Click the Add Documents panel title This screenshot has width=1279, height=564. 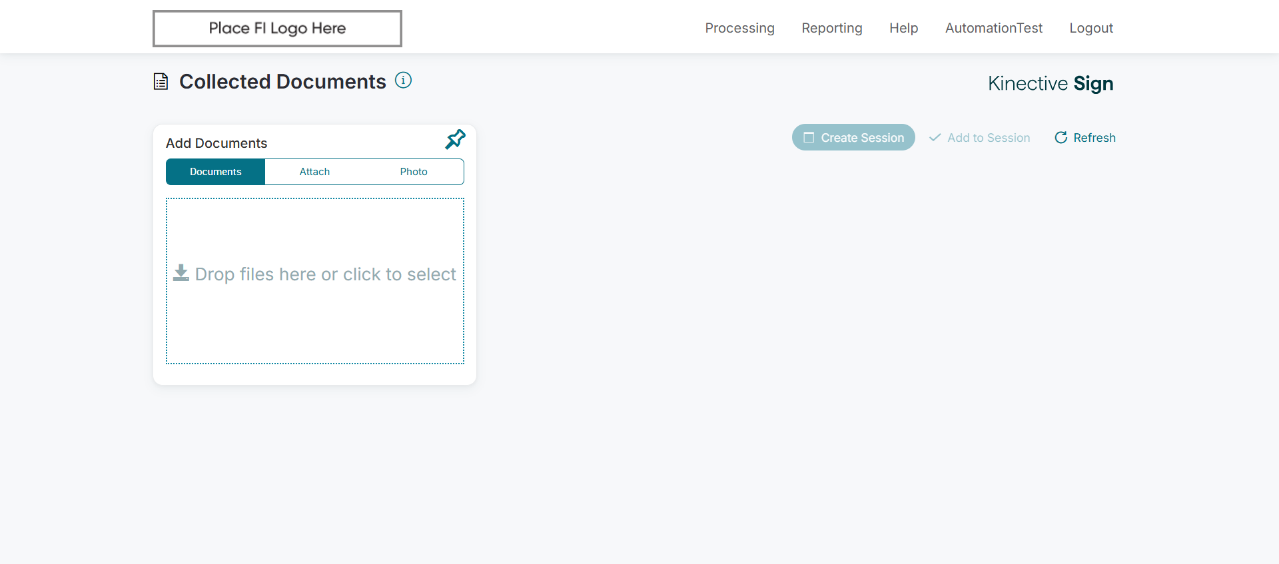(216, 143)
